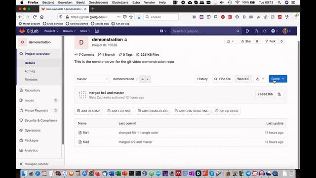316x178 pixels.
Task: Click Add LICENSE button
Action: tap(119, 111)
